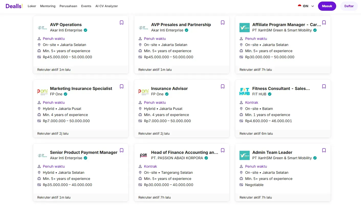Click 'Rp4.600.000 – 46.000.001' salary text
361x207 pixels.
click(x=268, y=121)
